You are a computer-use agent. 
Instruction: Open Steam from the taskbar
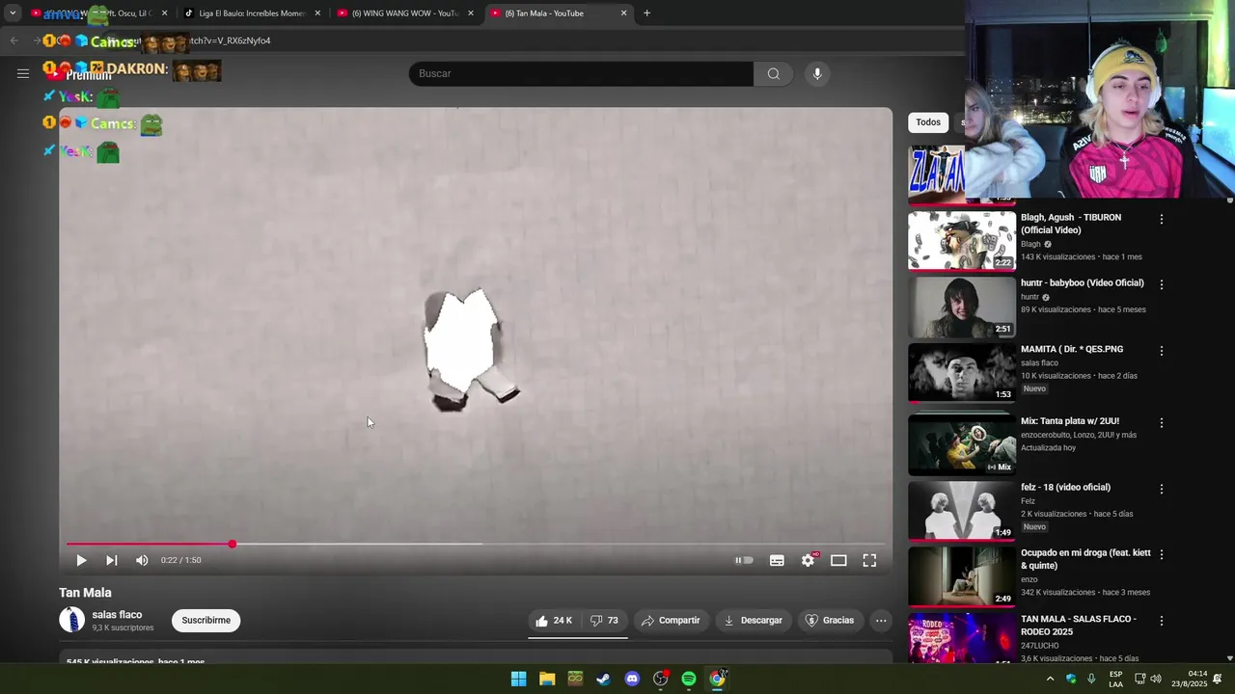(x=603, y=679)
